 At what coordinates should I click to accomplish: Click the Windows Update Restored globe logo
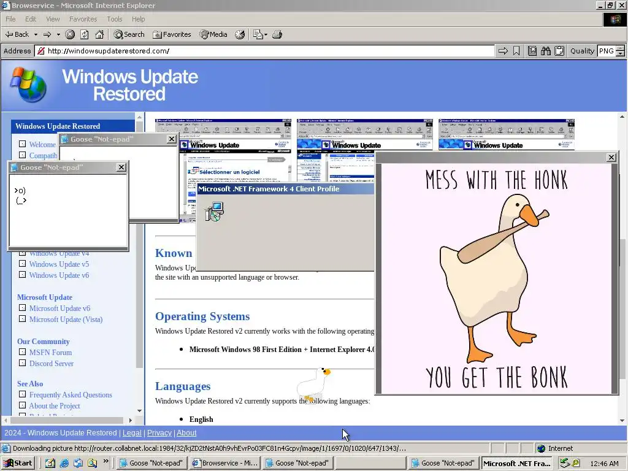pyautogui.click(x=28, y=85)
